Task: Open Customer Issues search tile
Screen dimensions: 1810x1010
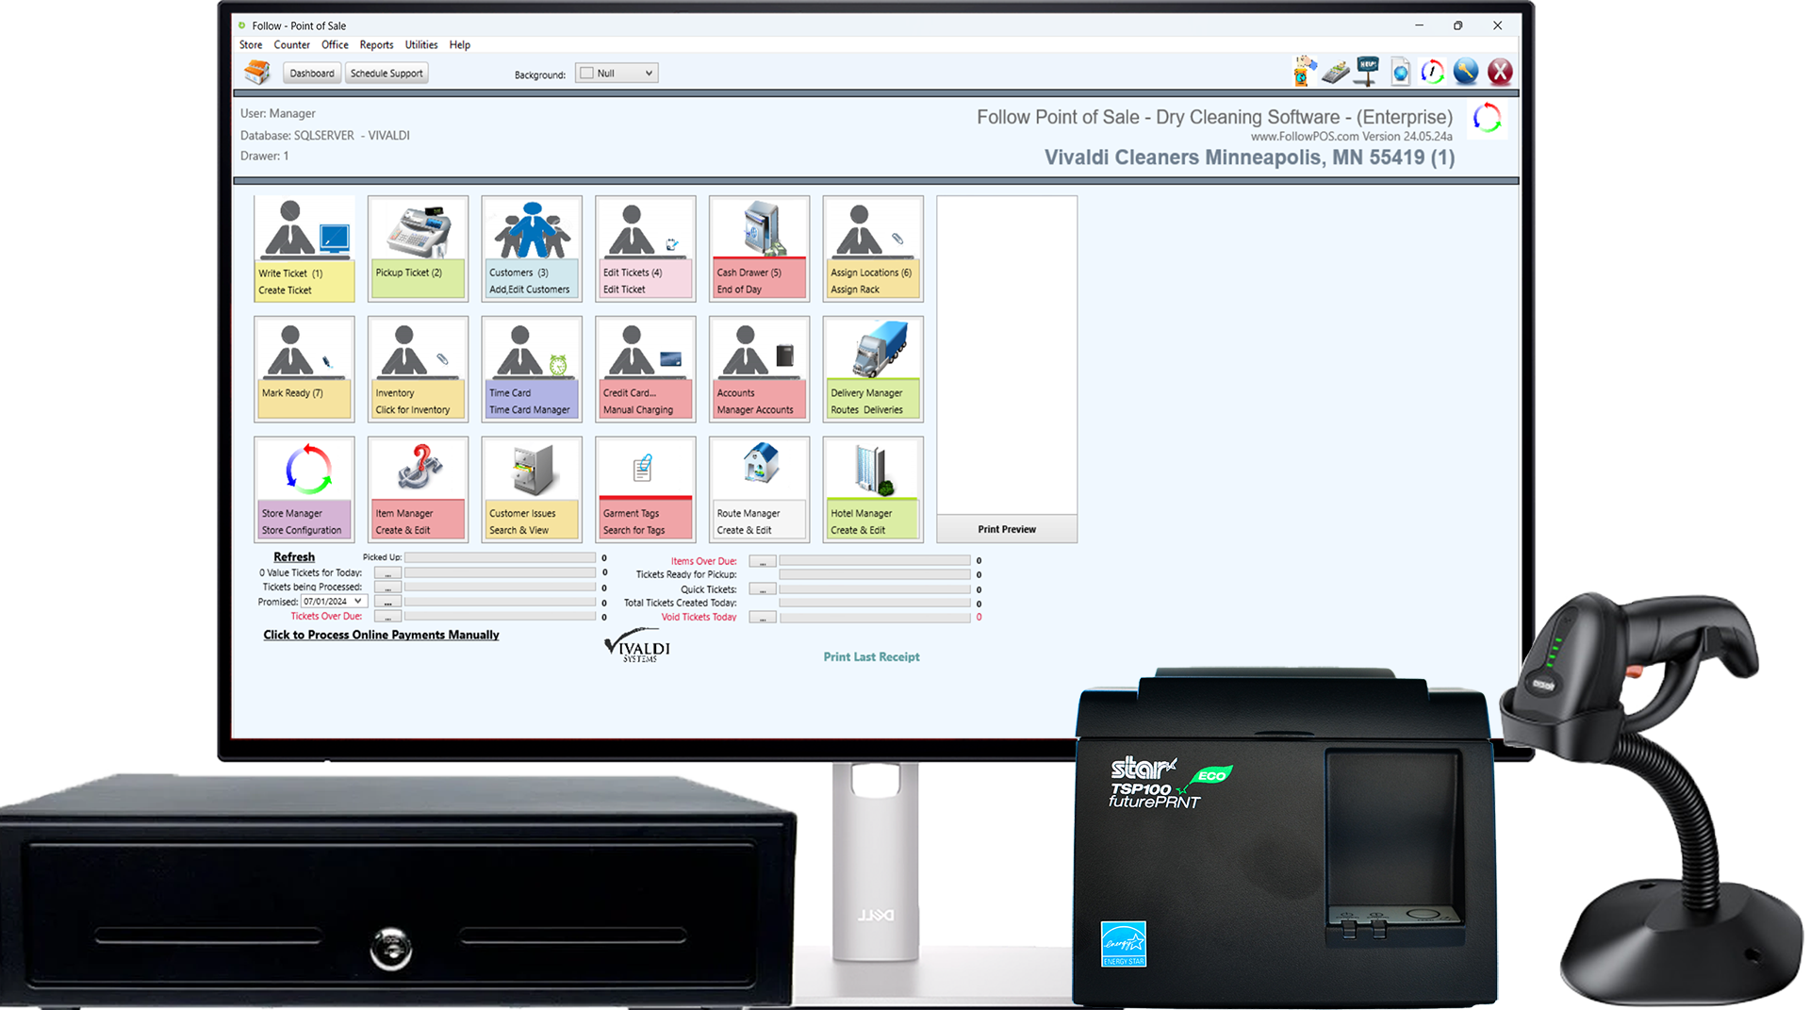Action: 532,489
